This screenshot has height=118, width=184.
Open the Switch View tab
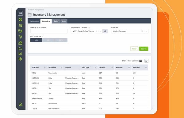[x=34, y=21]
